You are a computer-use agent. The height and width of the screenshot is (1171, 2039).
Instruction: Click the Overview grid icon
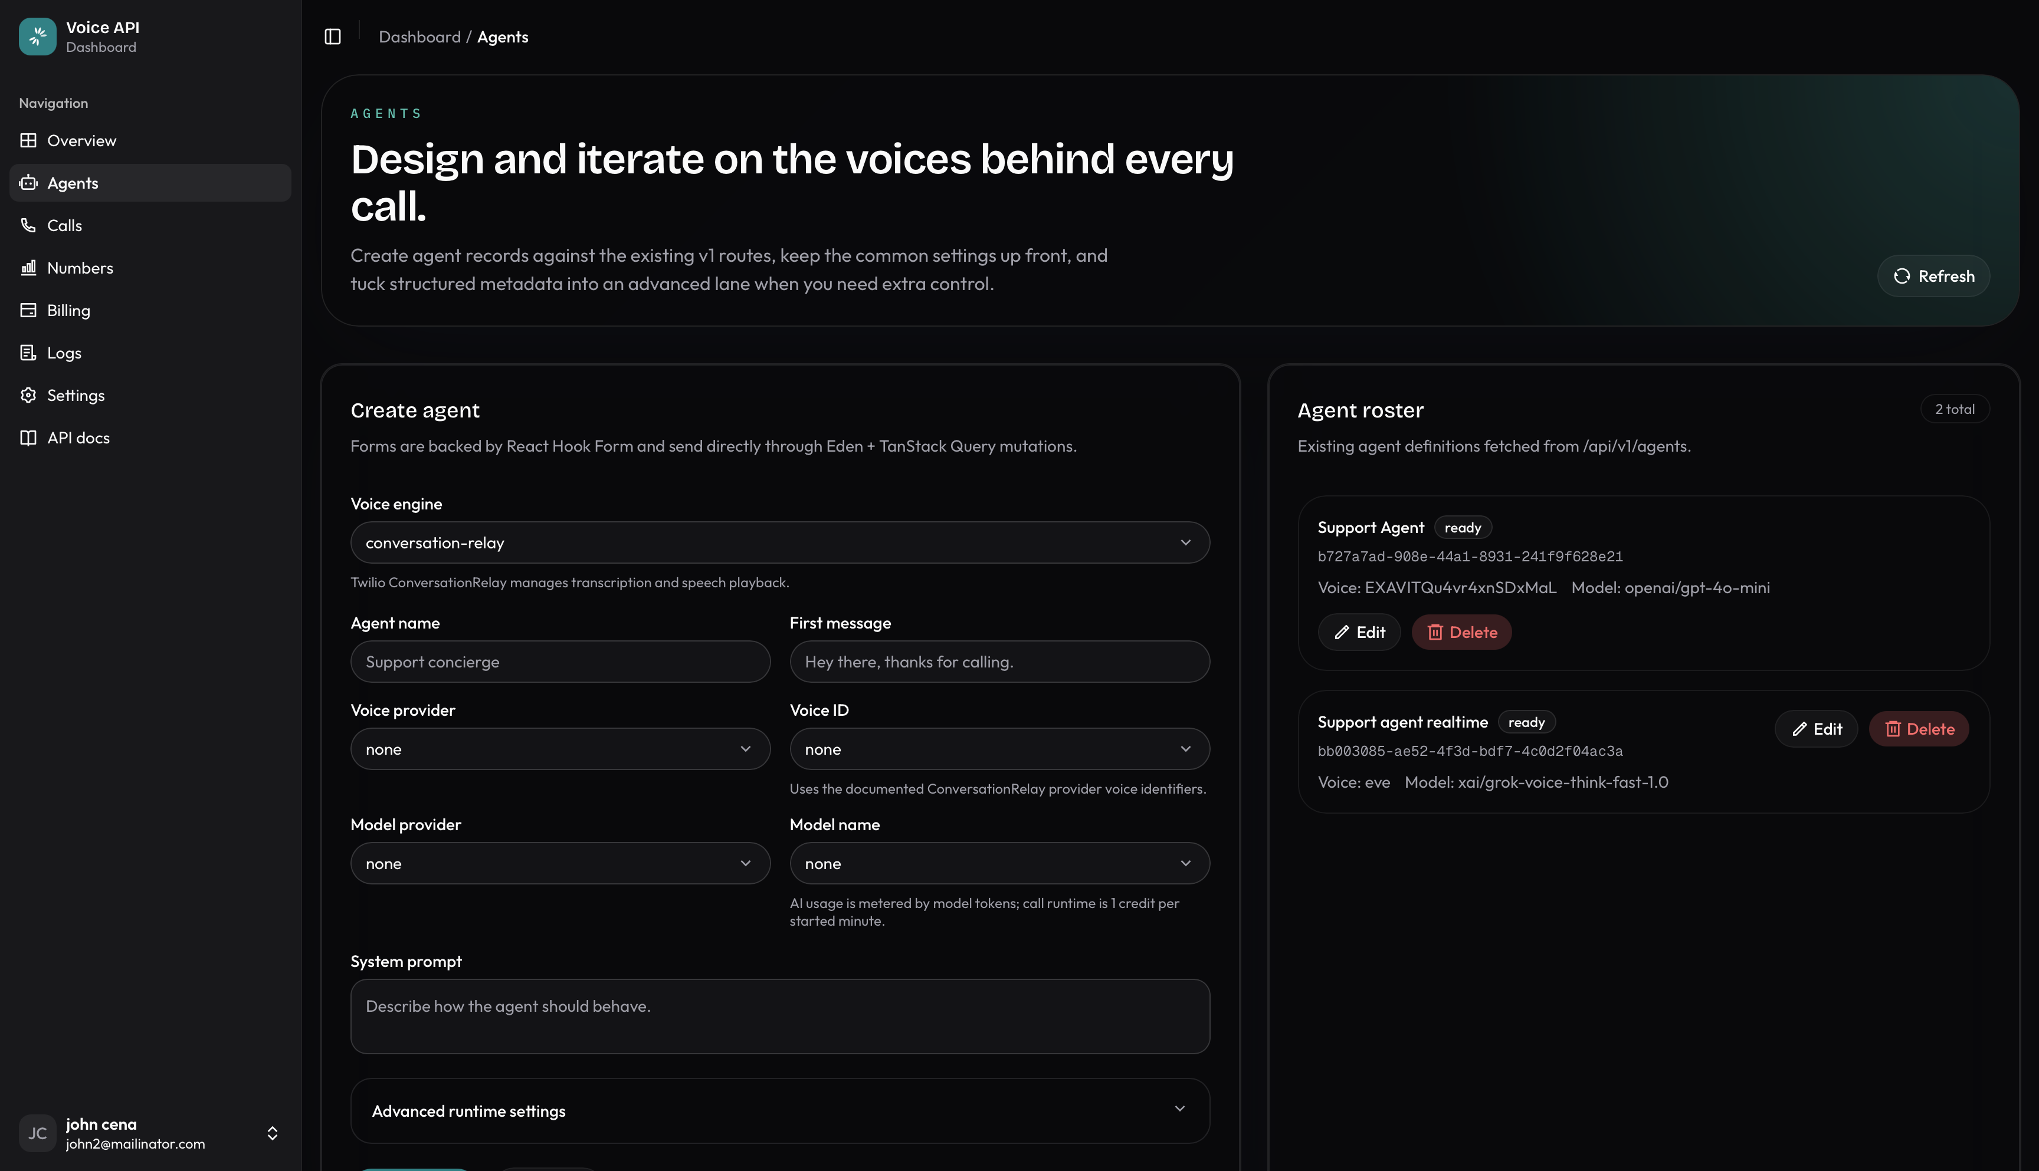[x=28, y=141]
